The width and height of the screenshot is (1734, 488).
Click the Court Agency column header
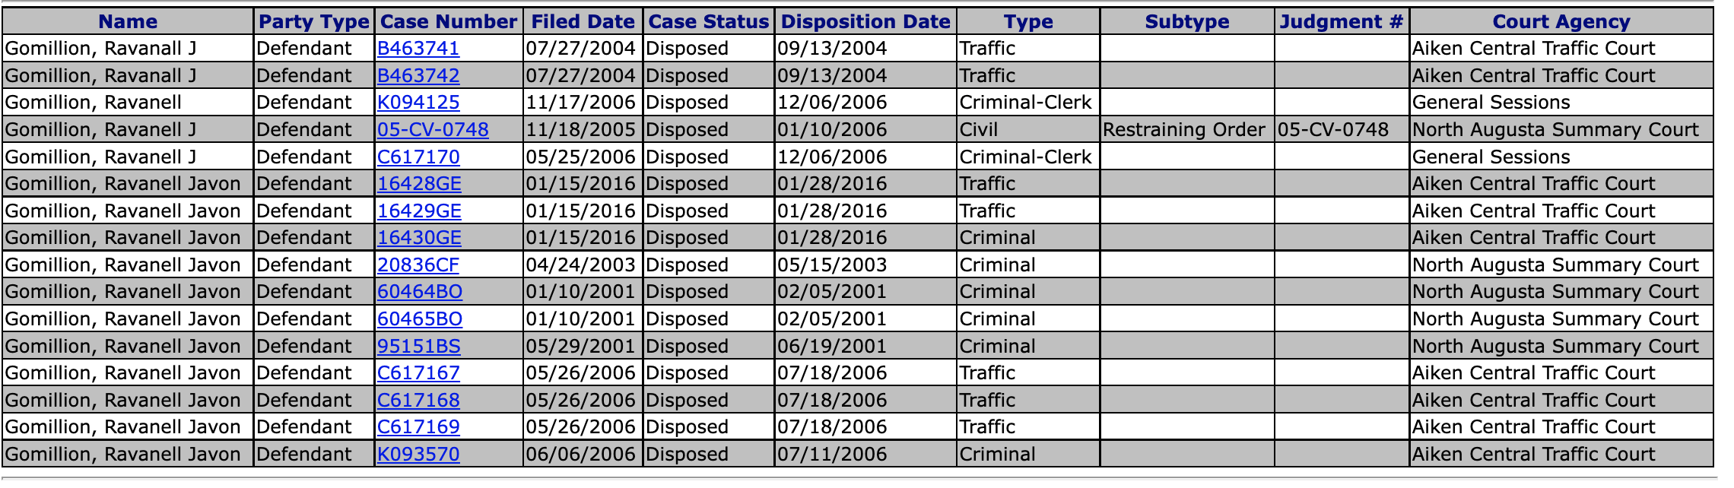(1561, 21)
